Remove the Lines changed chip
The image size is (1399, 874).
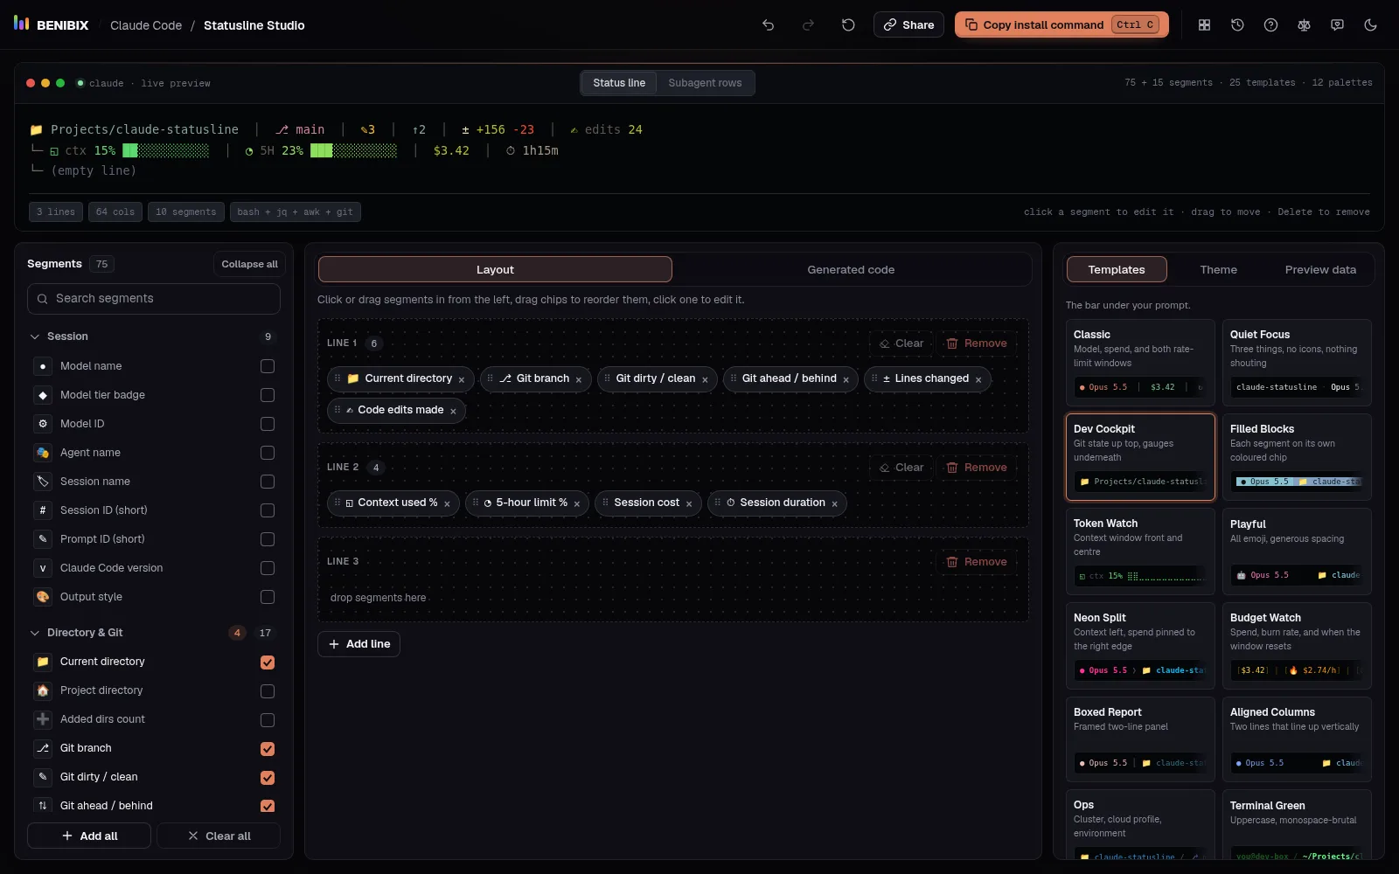[x=978, y=379]
